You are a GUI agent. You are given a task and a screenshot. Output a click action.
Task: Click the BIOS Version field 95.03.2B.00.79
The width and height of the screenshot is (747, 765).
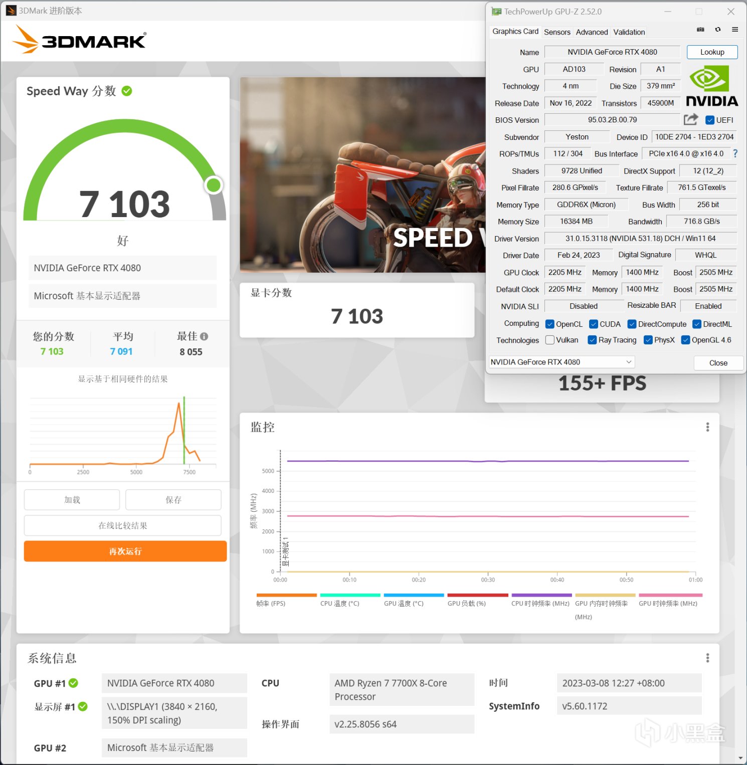pyautogui.click(x=612, y=120)
